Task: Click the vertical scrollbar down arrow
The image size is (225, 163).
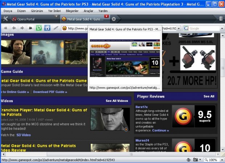Action: (x=222, y=150)
